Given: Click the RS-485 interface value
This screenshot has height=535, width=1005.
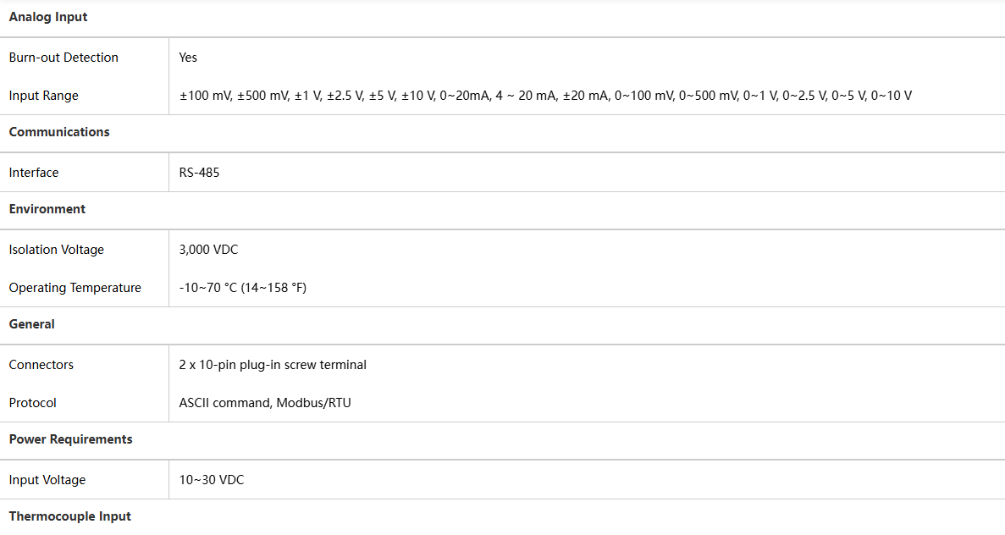Looking at the screenshot, I should 199,173.
